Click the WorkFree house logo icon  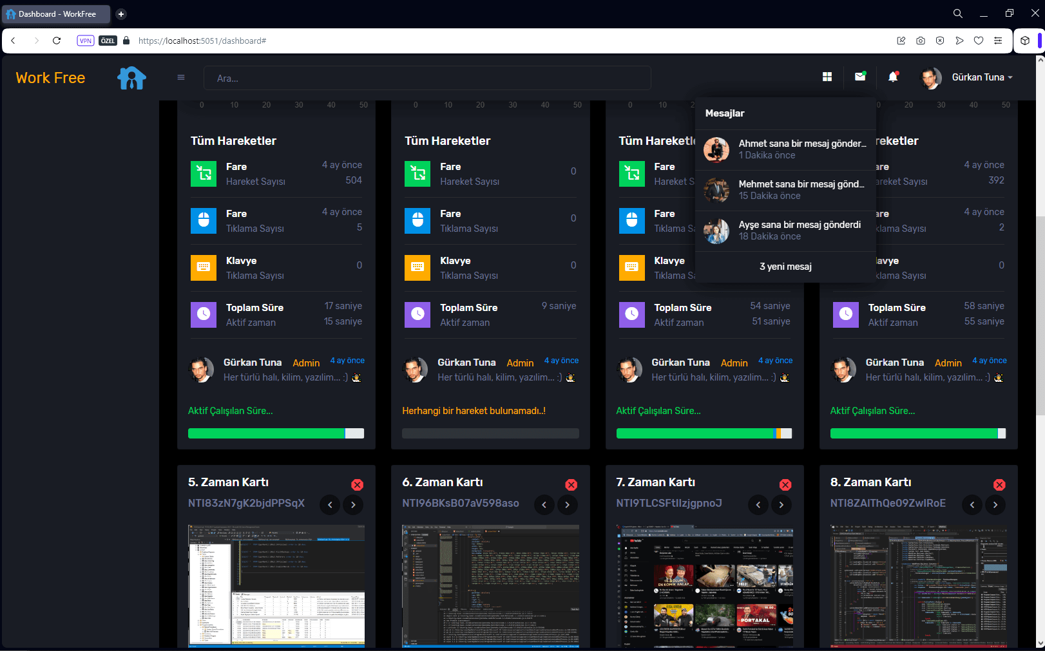point(131,78)
